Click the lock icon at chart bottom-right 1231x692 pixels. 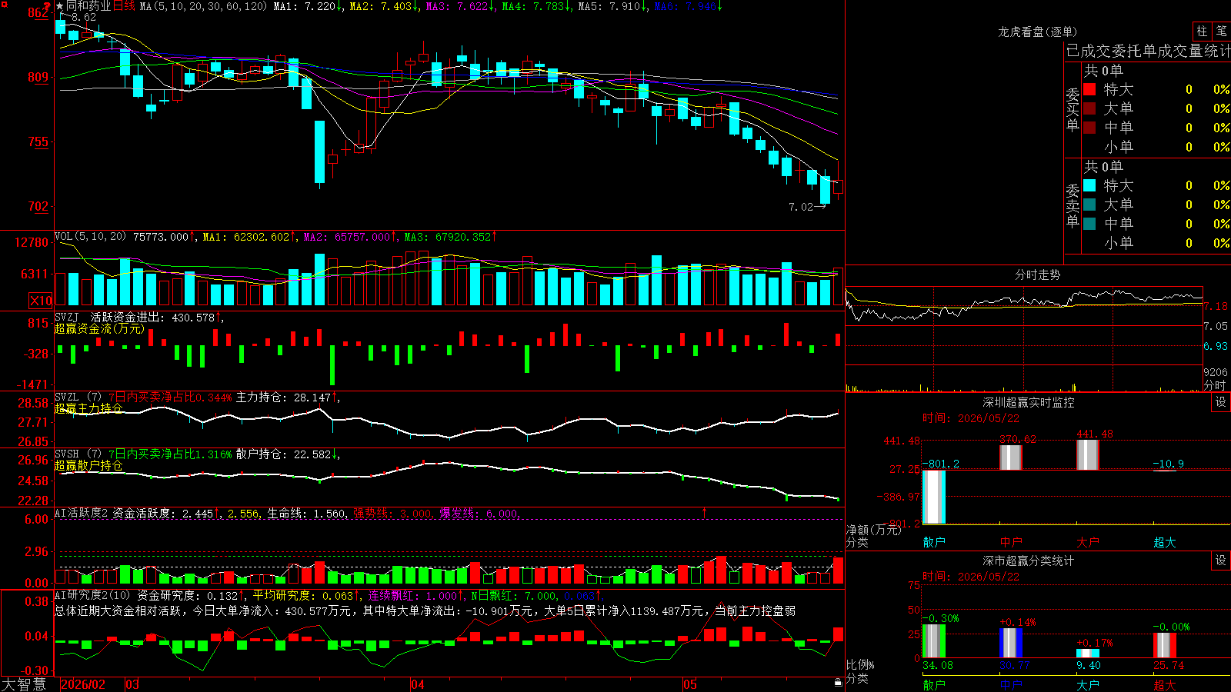click(x=838, y=683)
